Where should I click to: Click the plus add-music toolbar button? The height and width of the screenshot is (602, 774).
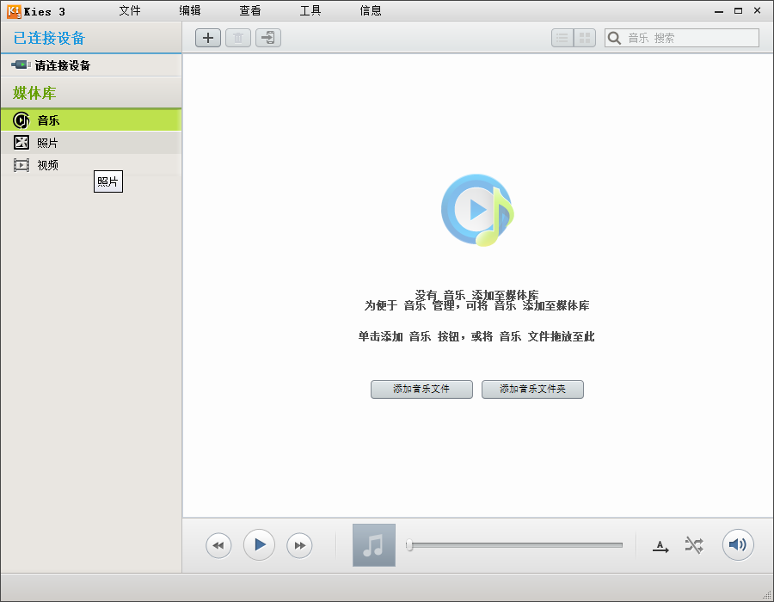[208, 38]
